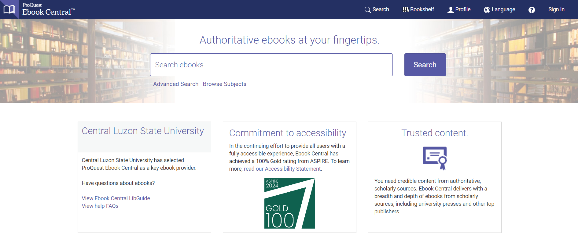Click the Profile person icon

click(451, 10)
